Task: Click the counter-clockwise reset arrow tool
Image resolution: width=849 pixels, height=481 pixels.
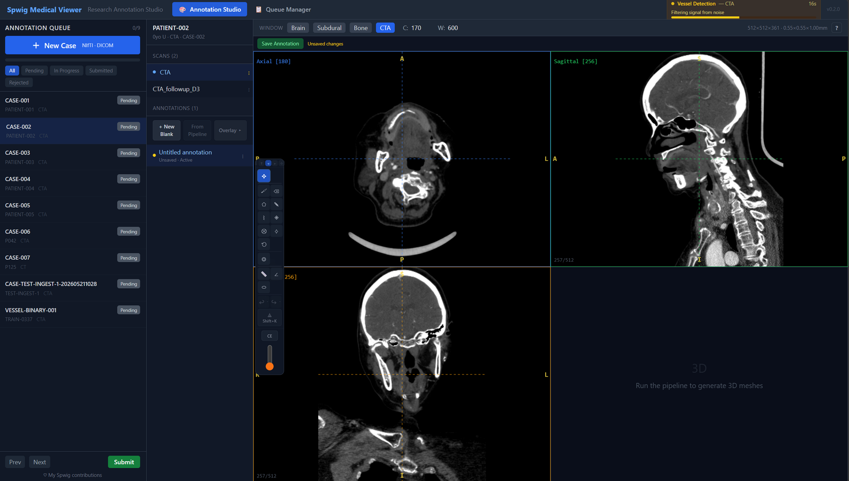Action: [x=264, y=244]
